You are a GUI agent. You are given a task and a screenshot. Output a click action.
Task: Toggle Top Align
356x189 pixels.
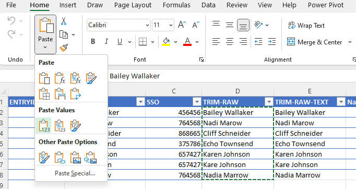click(x=216, y=24)
